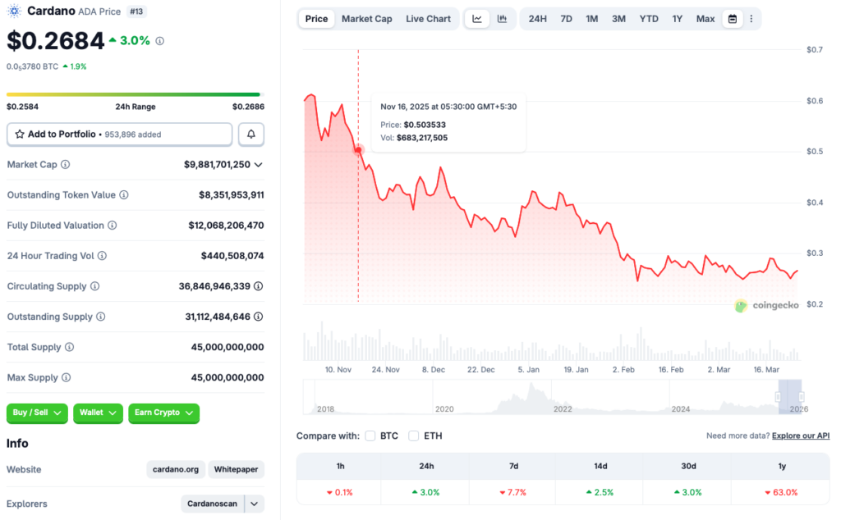841x520 pixels.
Task: Open the Whitepaper link
Action: [236, 469]
